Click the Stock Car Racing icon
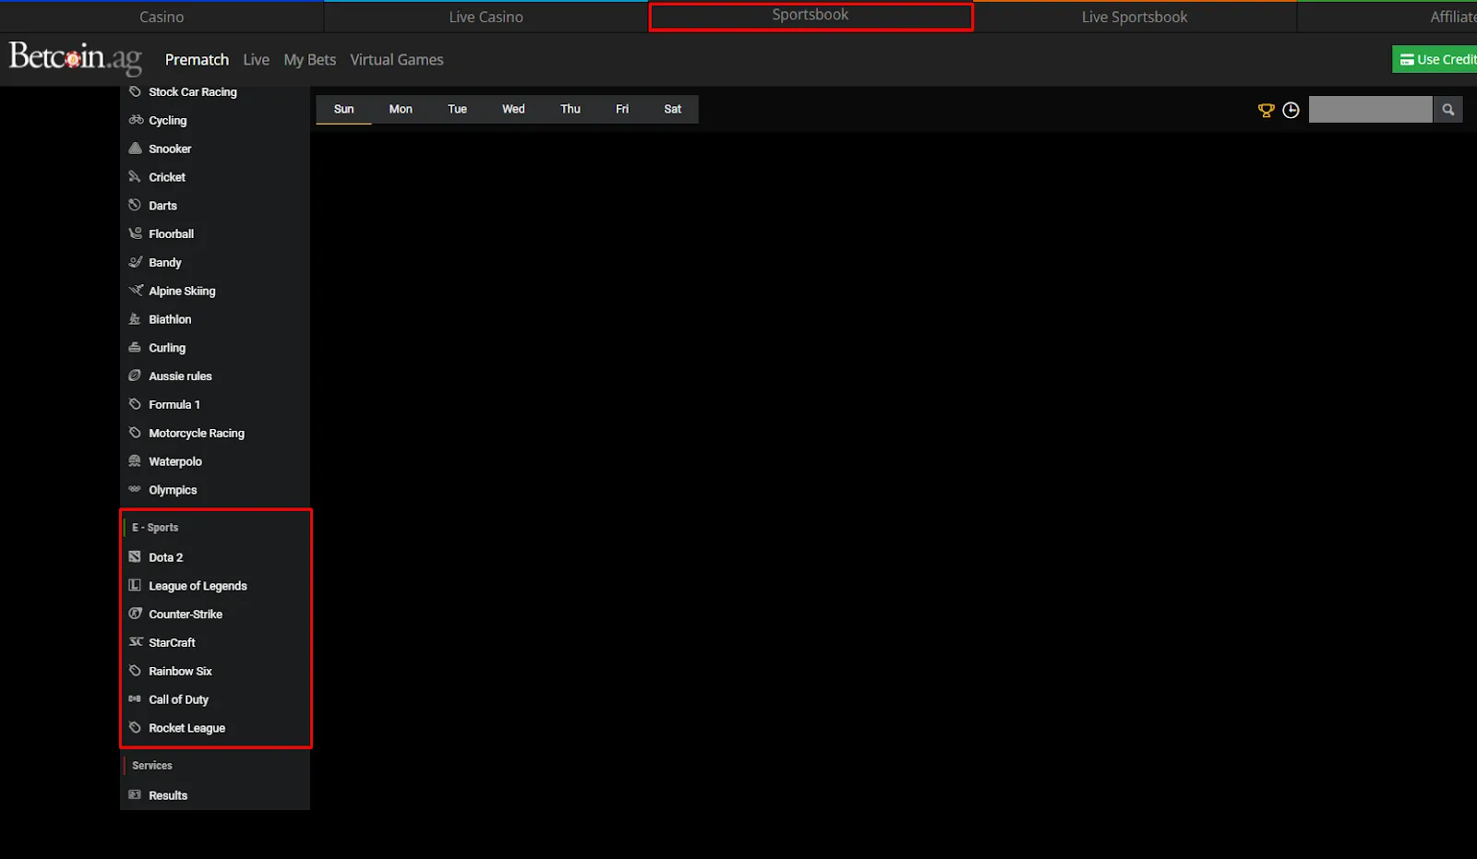This screenshot has height=859, width=1477. (135, 91)
